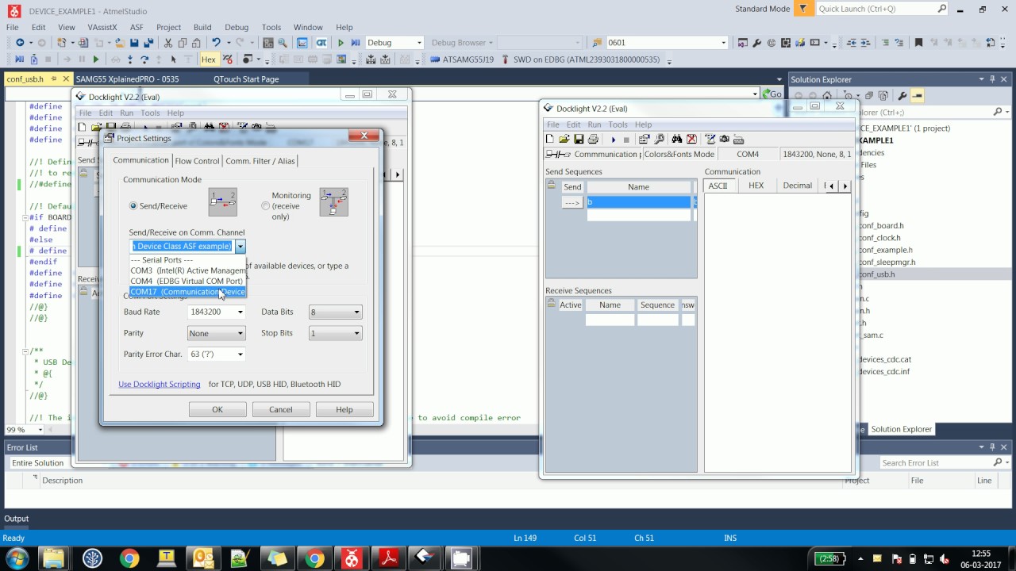Click Help button in Project Settings dialog
Viewport: 1016px width, 571px height.
(344, 409)
